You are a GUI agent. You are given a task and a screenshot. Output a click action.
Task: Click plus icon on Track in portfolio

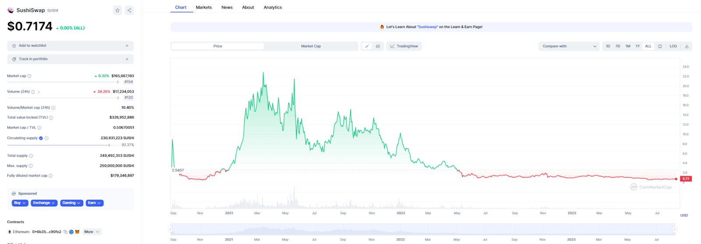(x=127, y=59)
